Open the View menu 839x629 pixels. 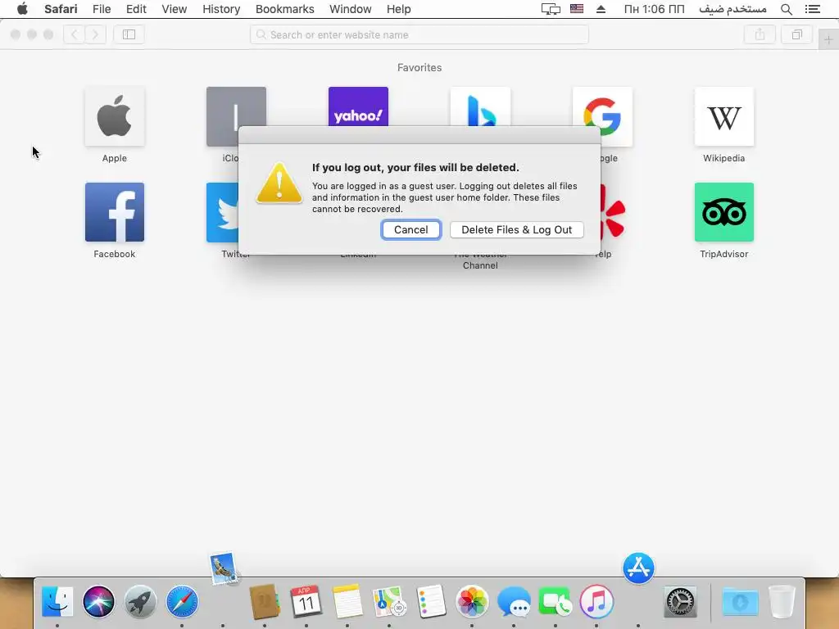click(x=175, y=9)
